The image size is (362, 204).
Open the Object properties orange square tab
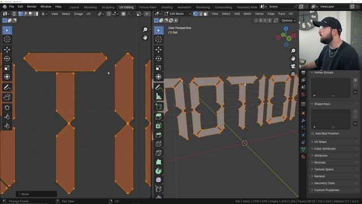click(303, 113)
